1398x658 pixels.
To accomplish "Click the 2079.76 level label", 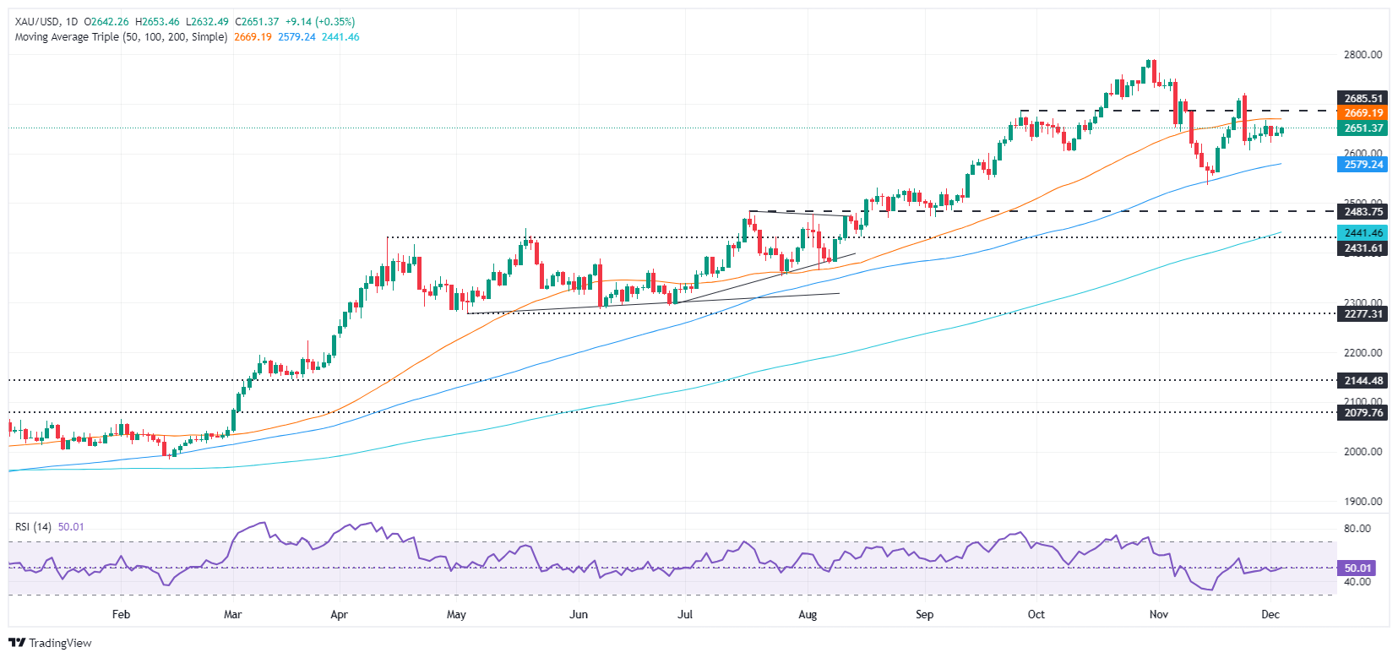I will click(1363, 413).
